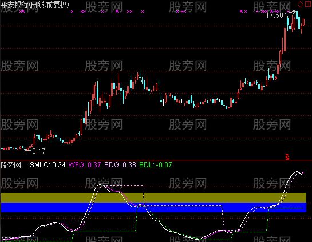Screen dimensions: 312x242
Task: Click the blue band in indicator panel
Action: [153, 208]
